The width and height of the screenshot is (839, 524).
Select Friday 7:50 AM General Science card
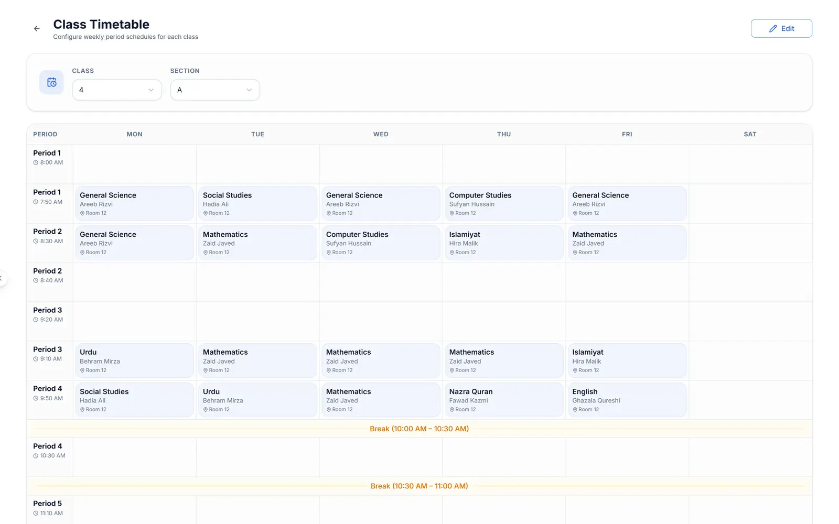(x=627, y=204)
